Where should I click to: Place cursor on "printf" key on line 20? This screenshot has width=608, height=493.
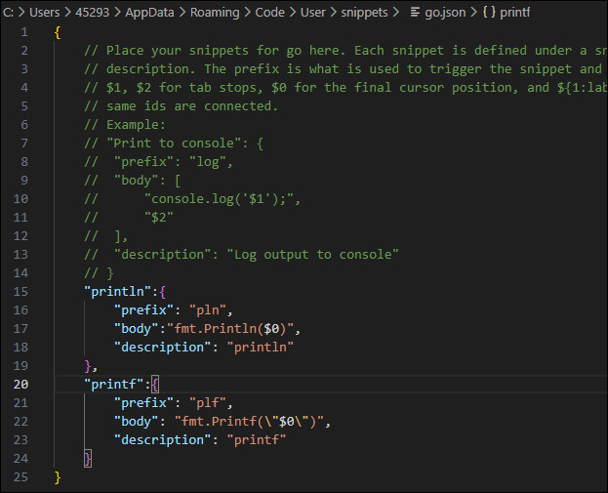point(113,384)
